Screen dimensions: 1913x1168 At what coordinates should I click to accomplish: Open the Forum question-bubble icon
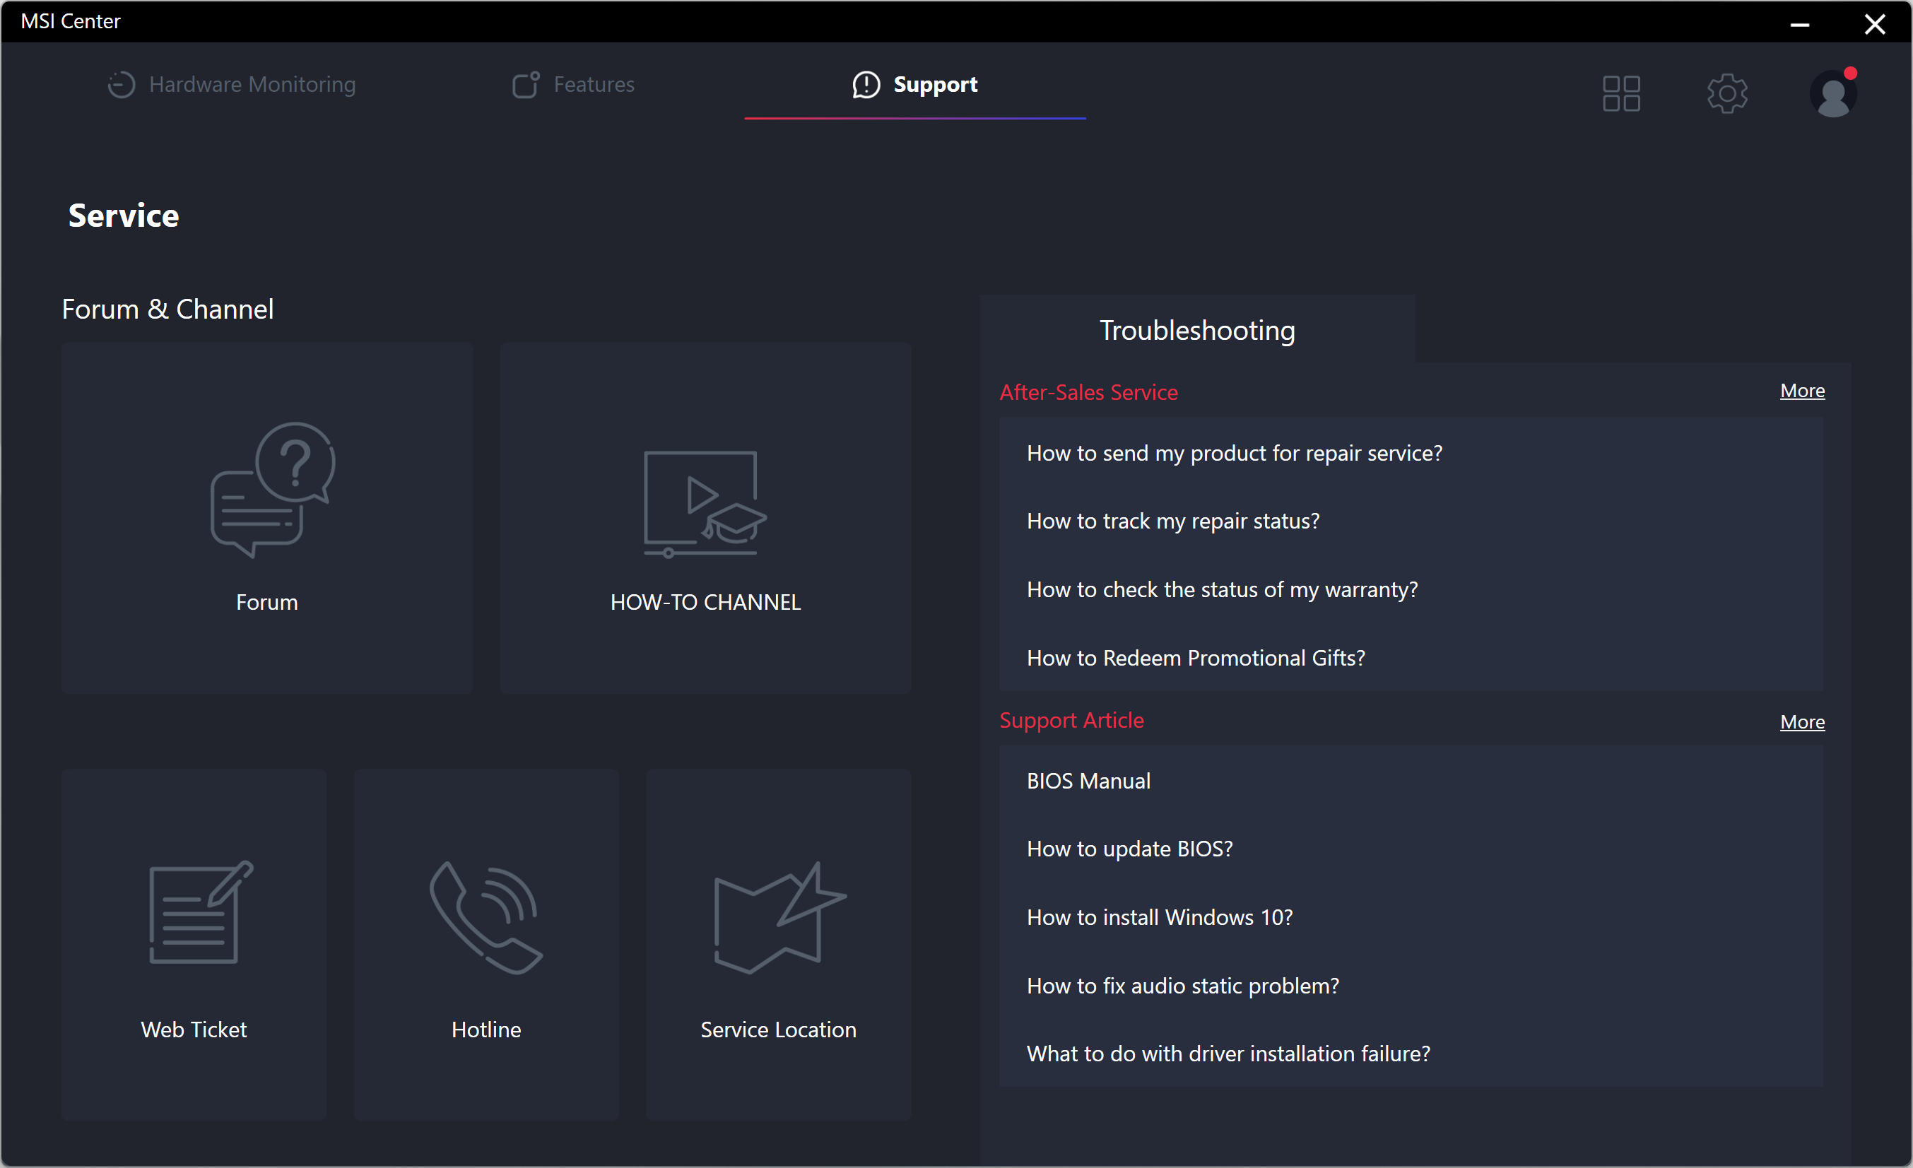(x=272, y=489)
